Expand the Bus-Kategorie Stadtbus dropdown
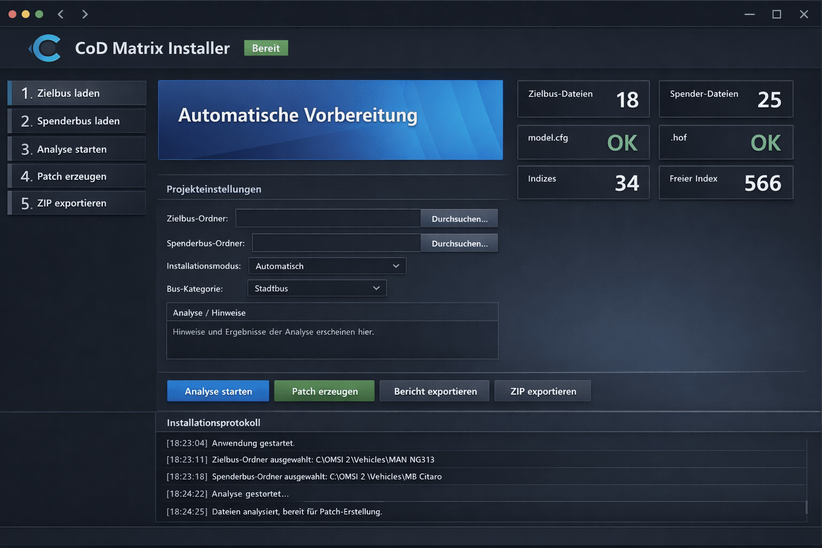The height and width of the screenshot is (548, 822). [x=317, y=288]
